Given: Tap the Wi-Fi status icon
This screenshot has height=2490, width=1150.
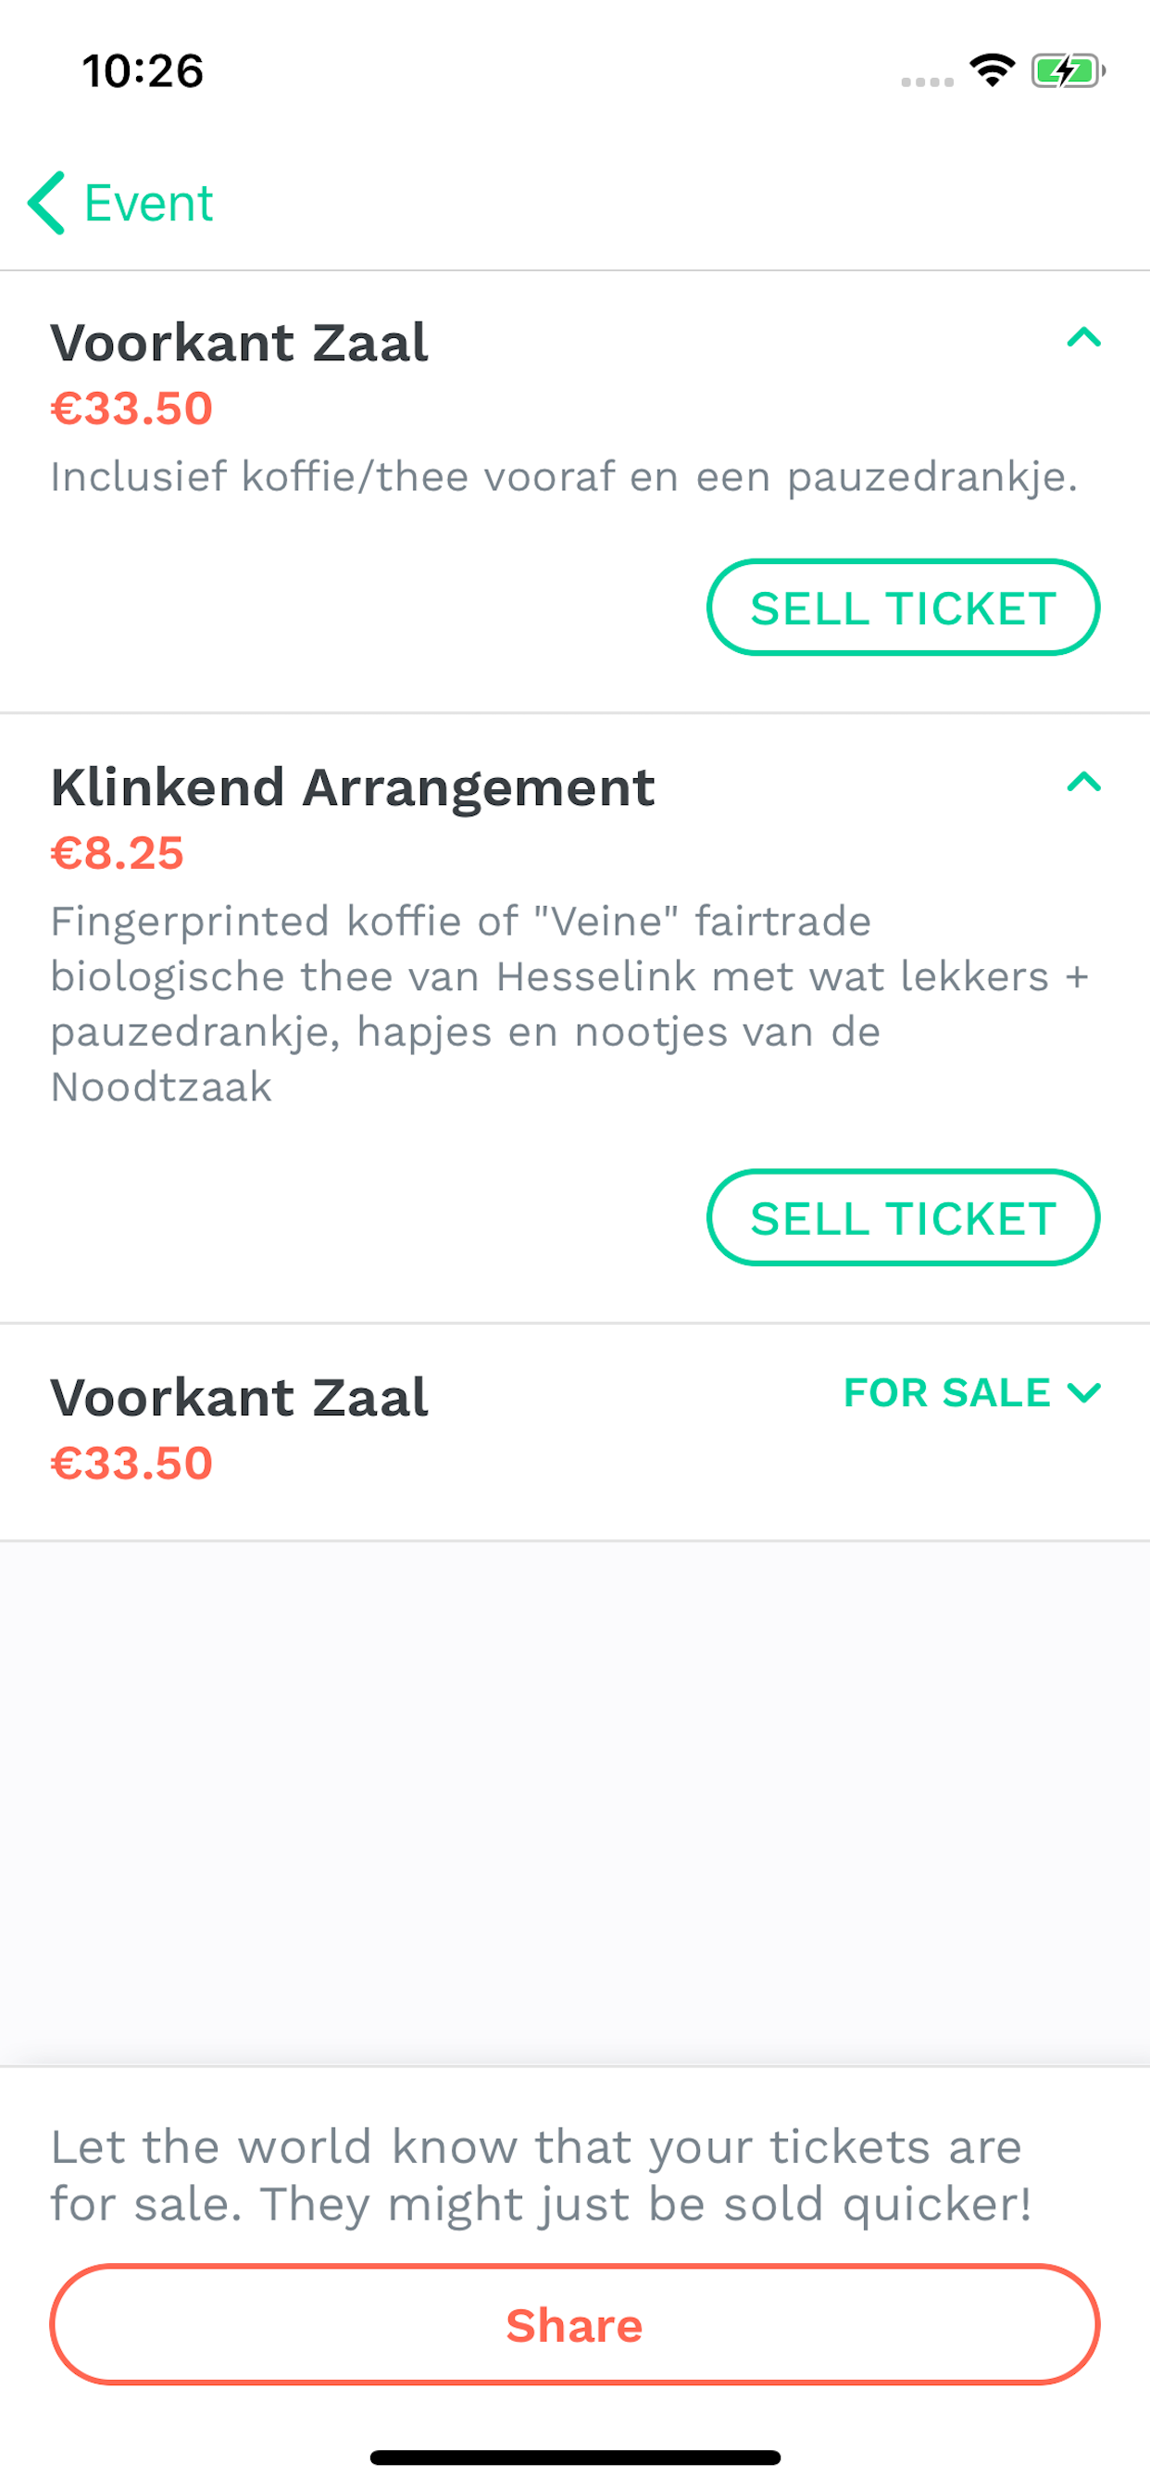Looking at the screenshot, I should [x=993, y=70].
